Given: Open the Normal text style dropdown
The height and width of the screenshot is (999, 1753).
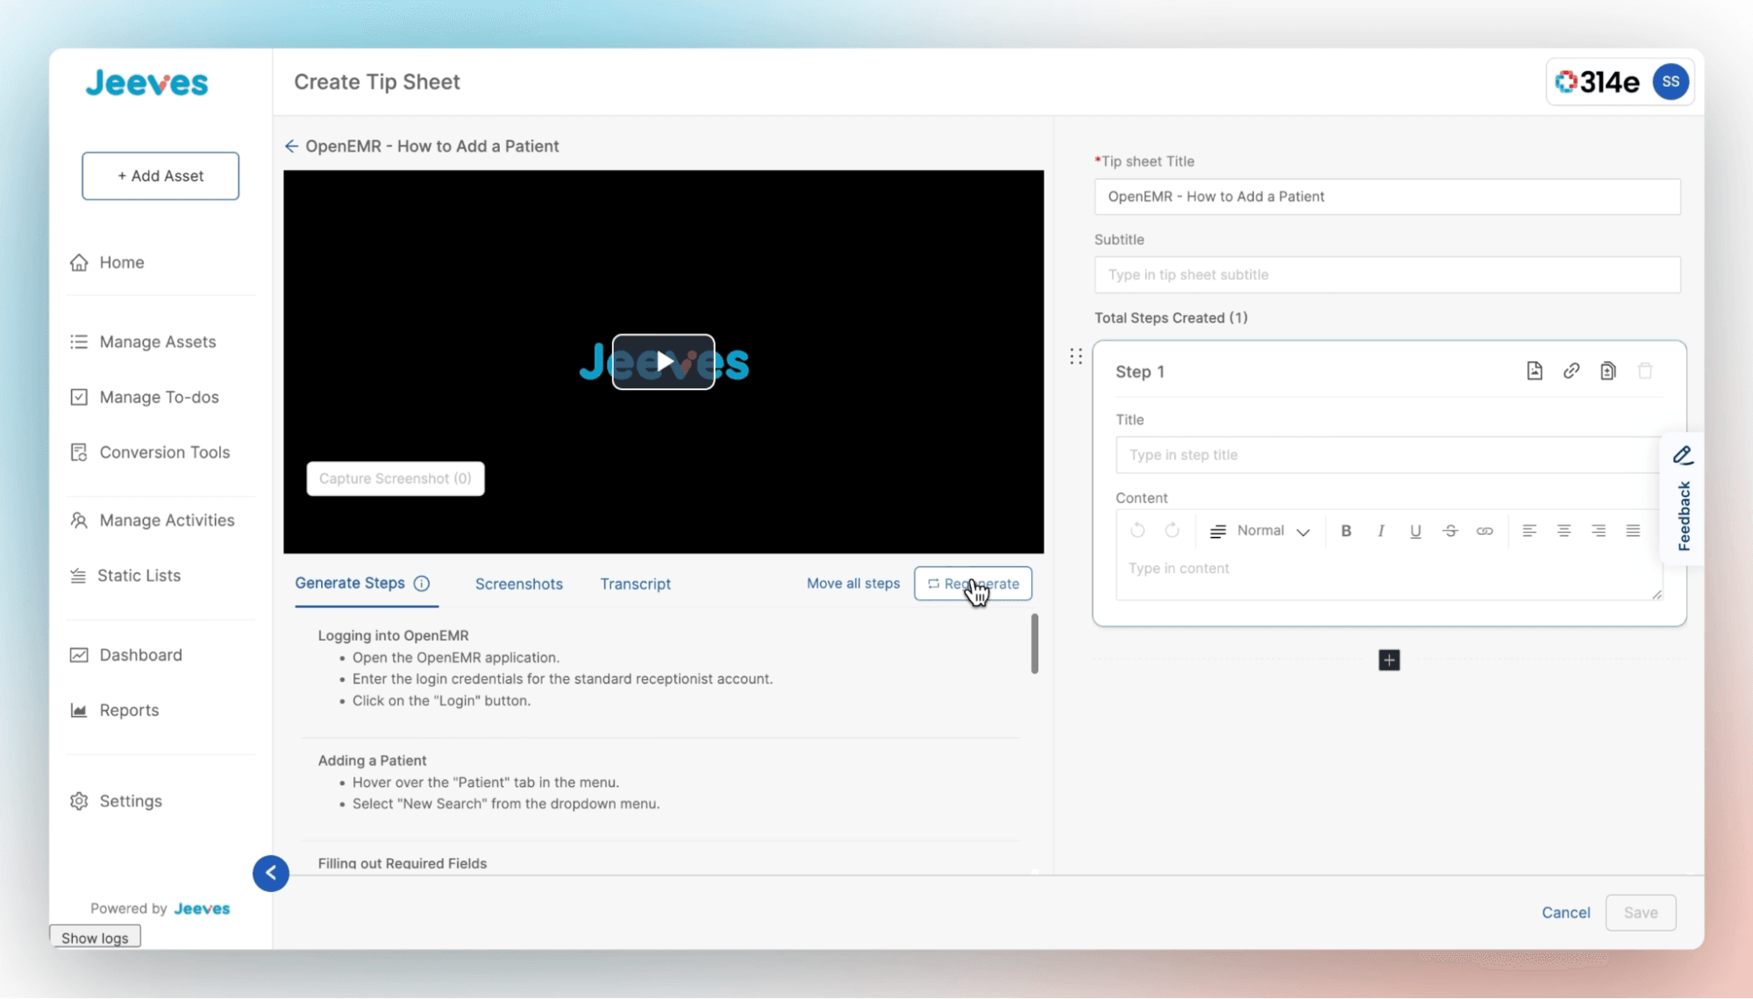Looking at the screenshot, I should [1260, 531].
